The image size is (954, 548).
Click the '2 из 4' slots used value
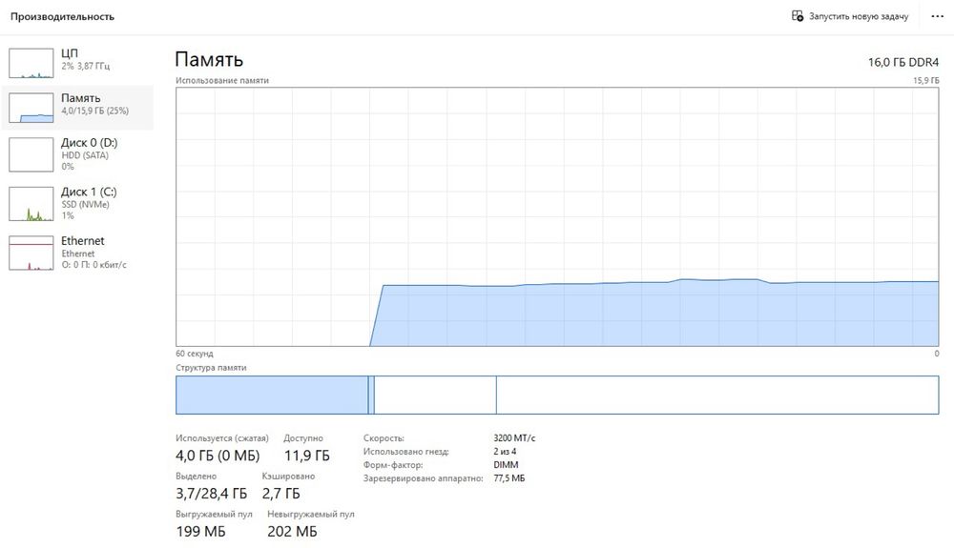(505, 452)
